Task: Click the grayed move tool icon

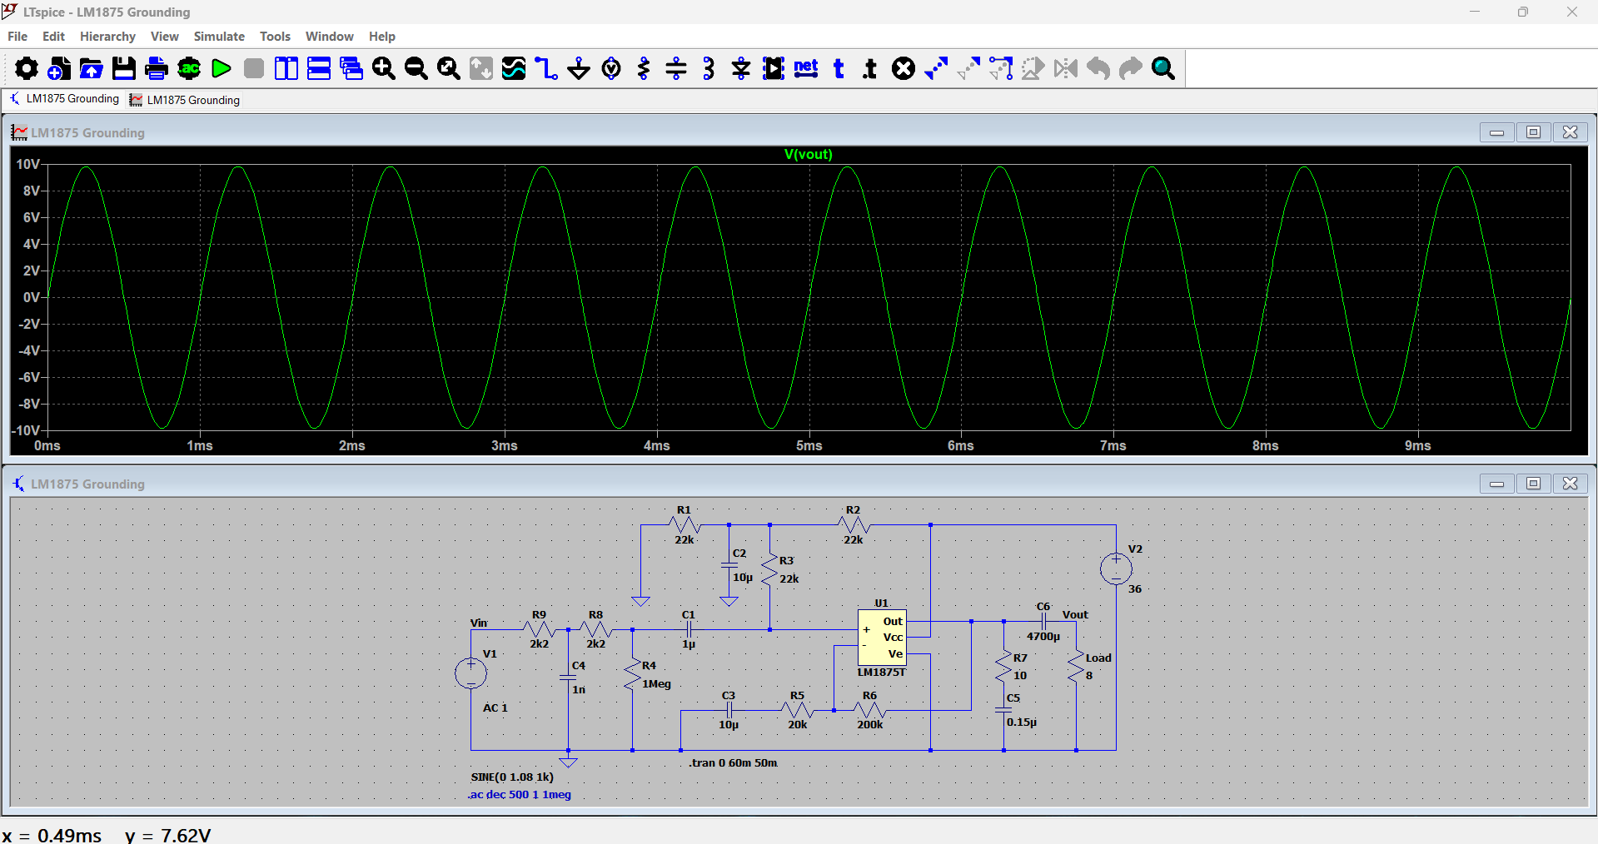Action: click(x=968, y=68)
